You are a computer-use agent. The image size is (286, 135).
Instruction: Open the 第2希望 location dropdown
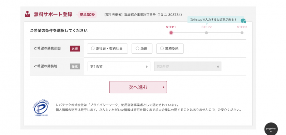188,67
